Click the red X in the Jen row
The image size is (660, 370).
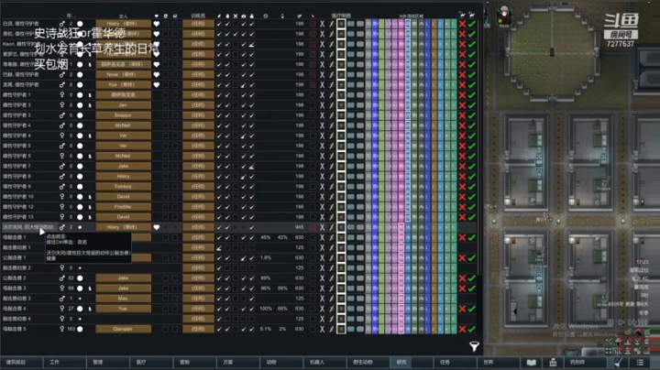tap(462, 105)
